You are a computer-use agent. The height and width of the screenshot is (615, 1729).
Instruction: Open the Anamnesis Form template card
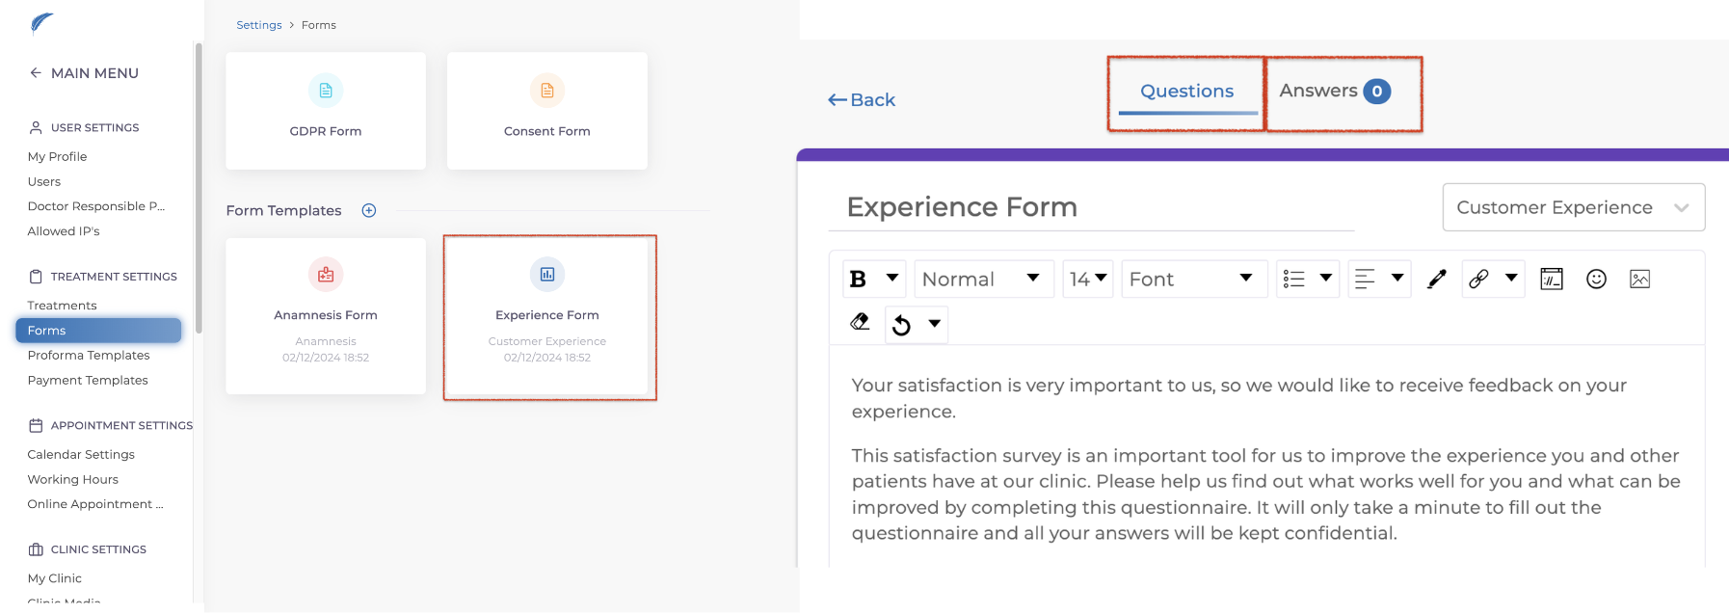[326, 316]
